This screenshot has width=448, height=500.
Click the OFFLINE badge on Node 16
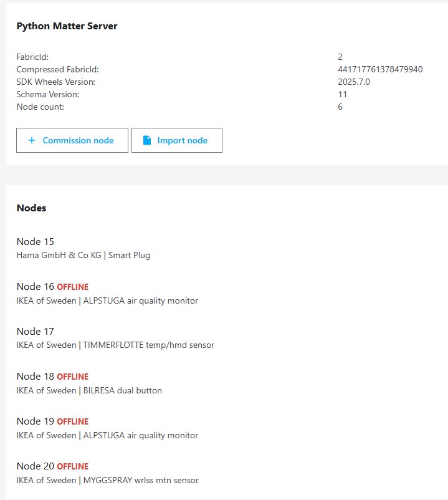tap(73, 287)
